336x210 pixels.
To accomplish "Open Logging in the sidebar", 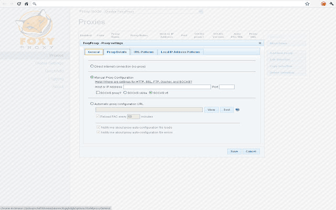I will tap(56, 79).
